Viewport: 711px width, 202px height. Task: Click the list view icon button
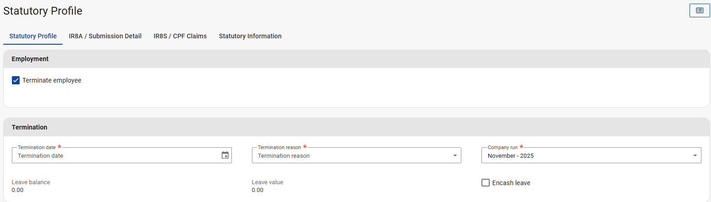pos(699,10)
